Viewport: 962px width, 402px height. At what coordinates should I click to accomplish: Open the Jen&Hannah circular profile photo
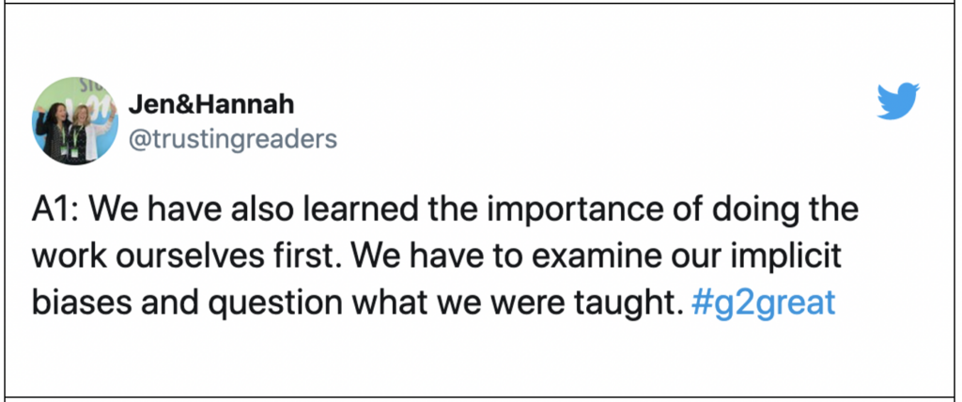pos(75,121)
